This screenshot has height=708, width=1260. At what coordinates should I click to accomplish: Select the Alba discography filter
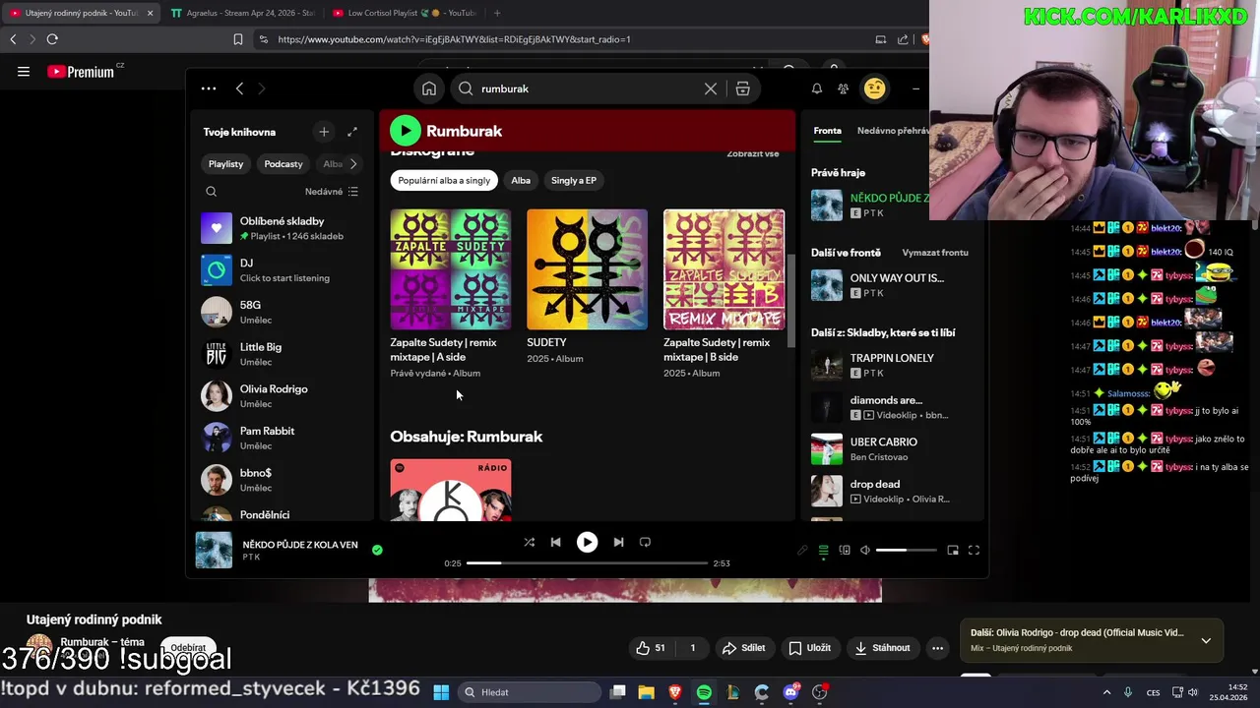tap(521, 180)
